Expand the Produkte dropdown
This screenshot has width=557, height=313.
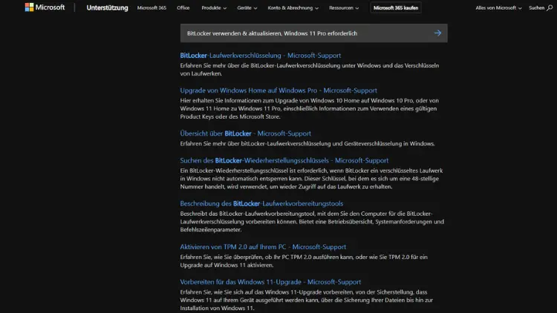pyautogui.click(x=214, y=8)
